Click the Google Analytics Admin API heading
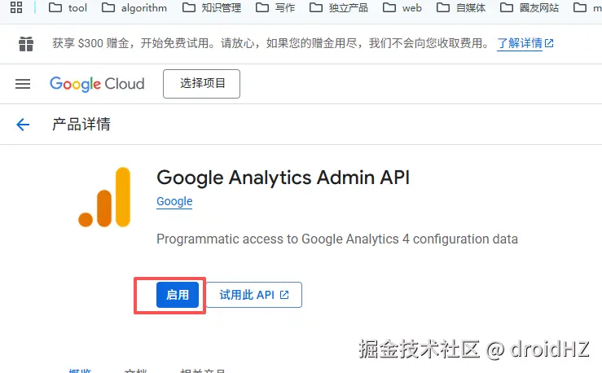 pyautogui.click(x=283, y=178)
